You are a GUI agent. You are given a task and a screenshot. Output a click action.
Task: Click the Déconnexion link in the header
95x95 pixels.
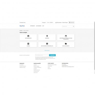coord(59,23)
